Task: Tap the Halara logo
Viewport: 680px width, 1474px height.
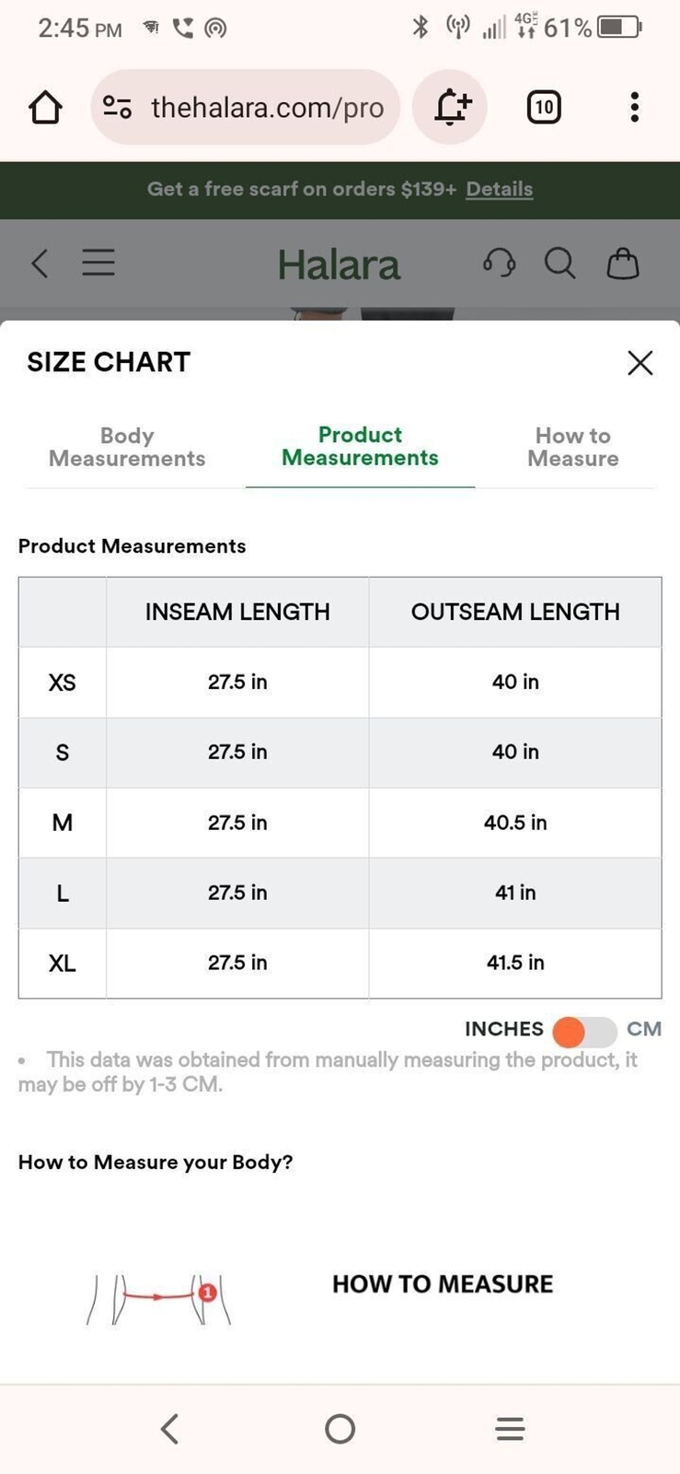Action: 339,265
